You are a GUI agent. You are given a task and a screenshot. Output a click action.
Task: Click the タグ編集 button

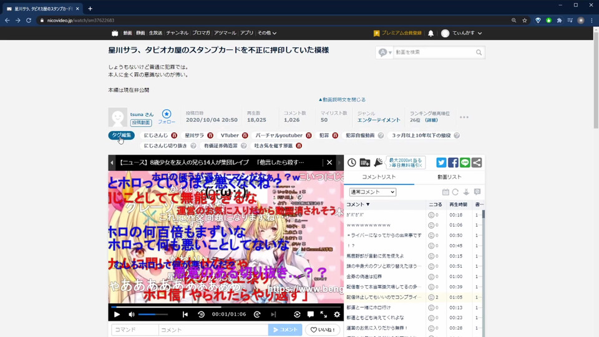click(122, 135)
